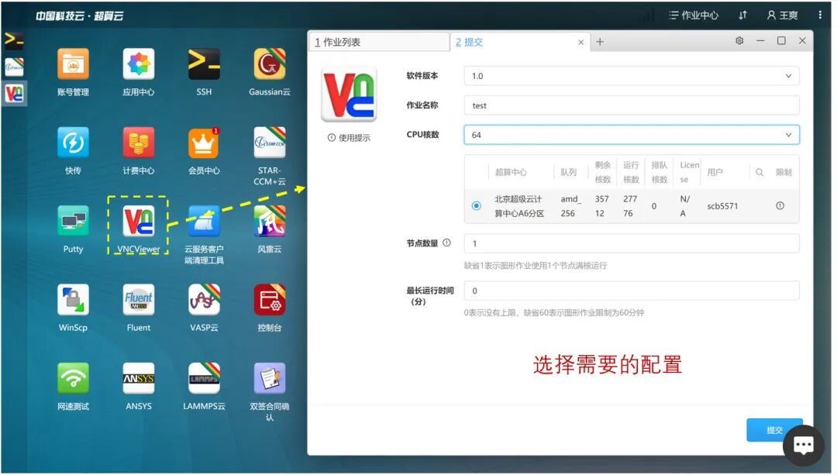Click the 作业名称 input field
837x475 pixels.
632,105
